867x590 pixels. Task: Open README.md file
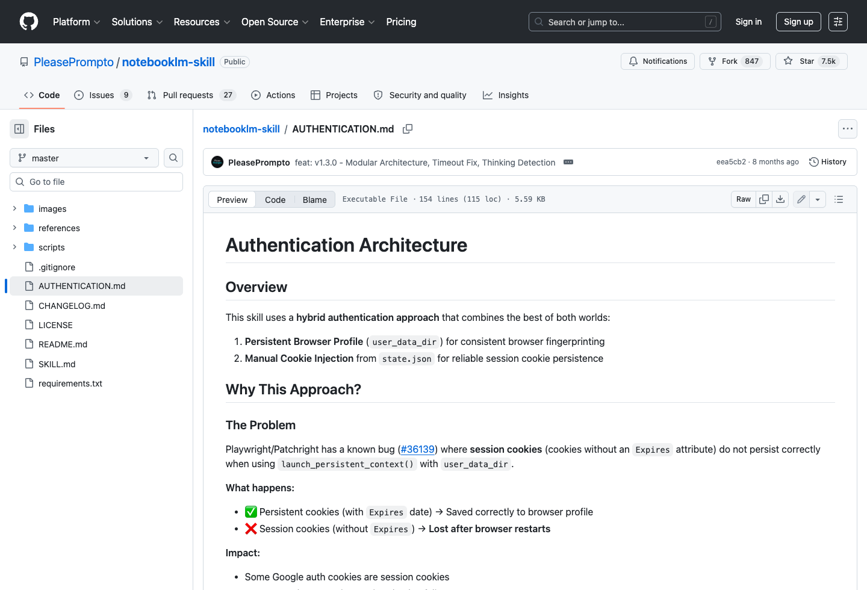click(63, 344)
